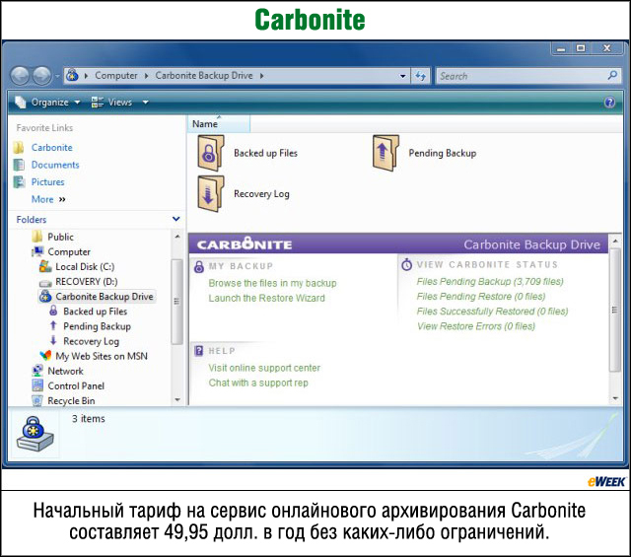Select Recovery Log in folder tree
631x557 pixels.
coord(91,341)
